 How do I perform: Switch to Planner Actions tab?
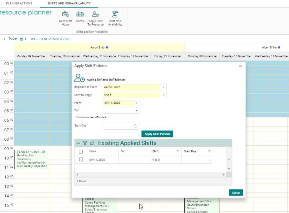pos(19,3)
